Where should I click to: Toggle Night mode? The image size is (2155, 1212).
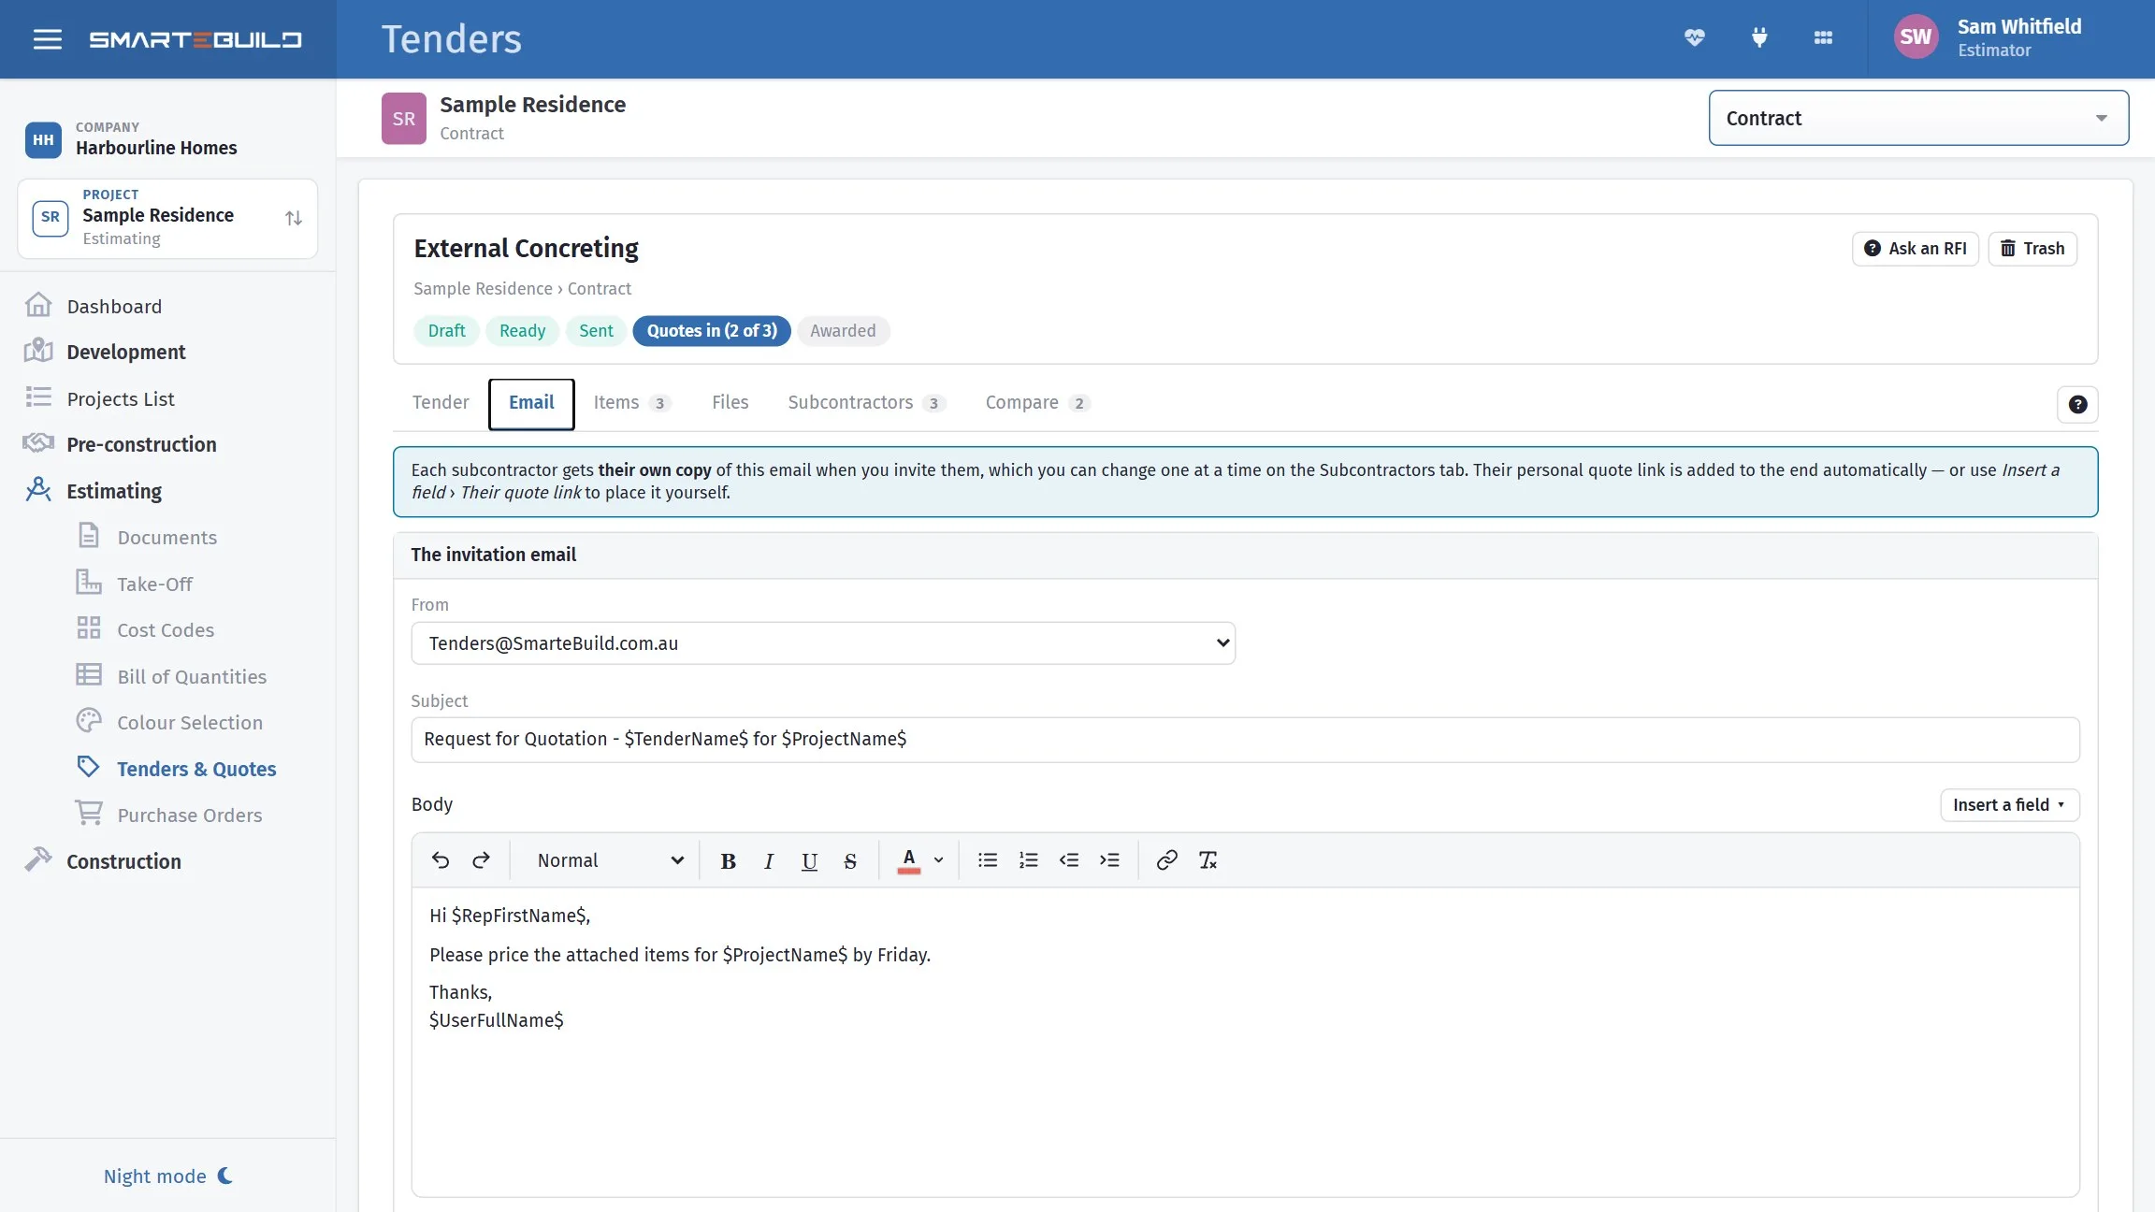[168, 1176]
